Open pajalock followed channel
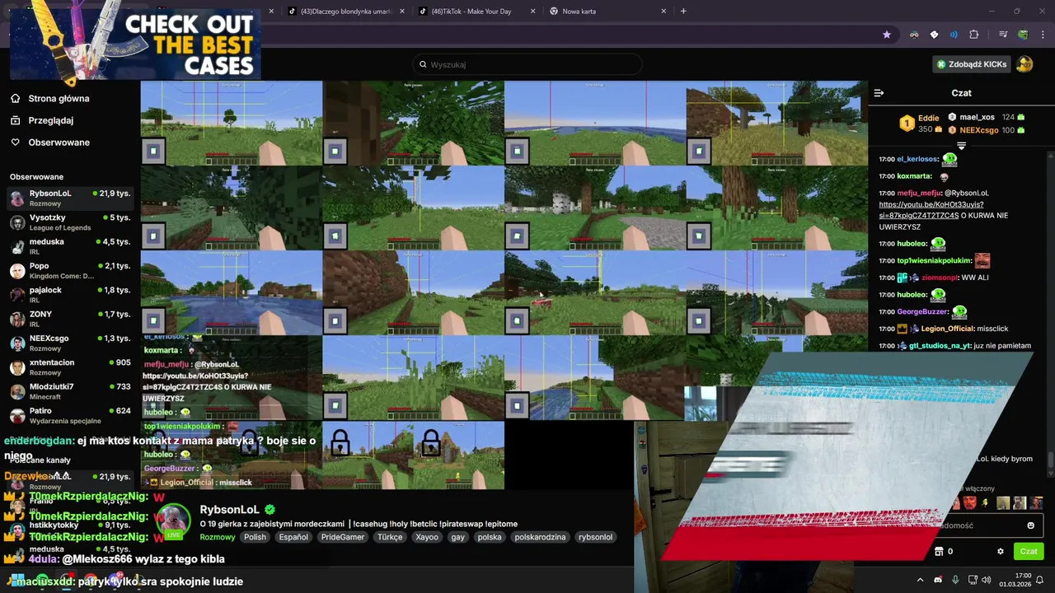This screenshot has width=1055, height=593. pos(70,295)
